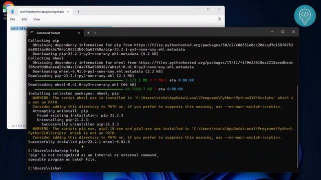Click the Command Prompt tab icon
The height and width of the screenshot is (180, 321).
(32, 32)
